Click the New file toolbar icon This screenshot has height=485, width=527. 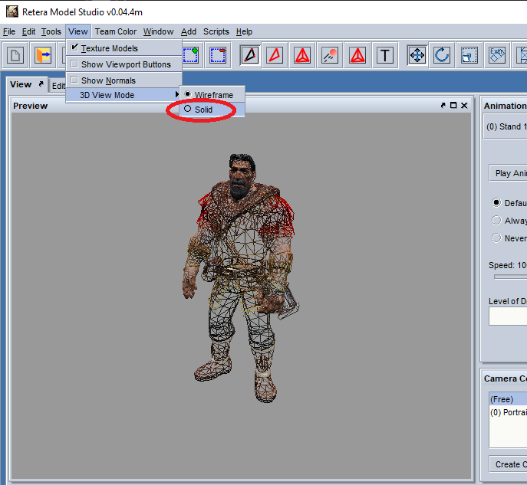click(x=16, y=55)
